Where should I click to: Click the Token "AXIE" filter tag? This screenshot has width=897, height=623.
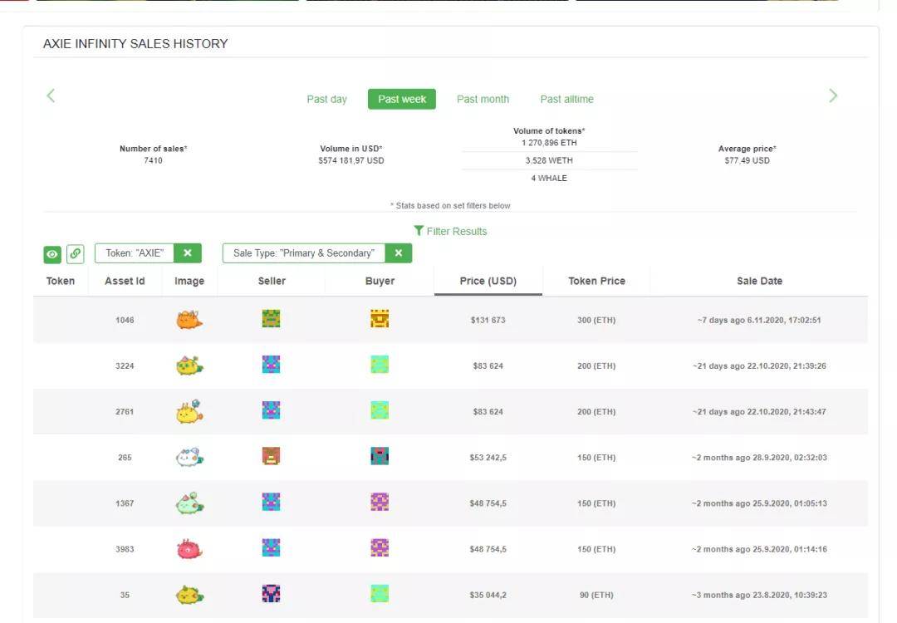135,253
